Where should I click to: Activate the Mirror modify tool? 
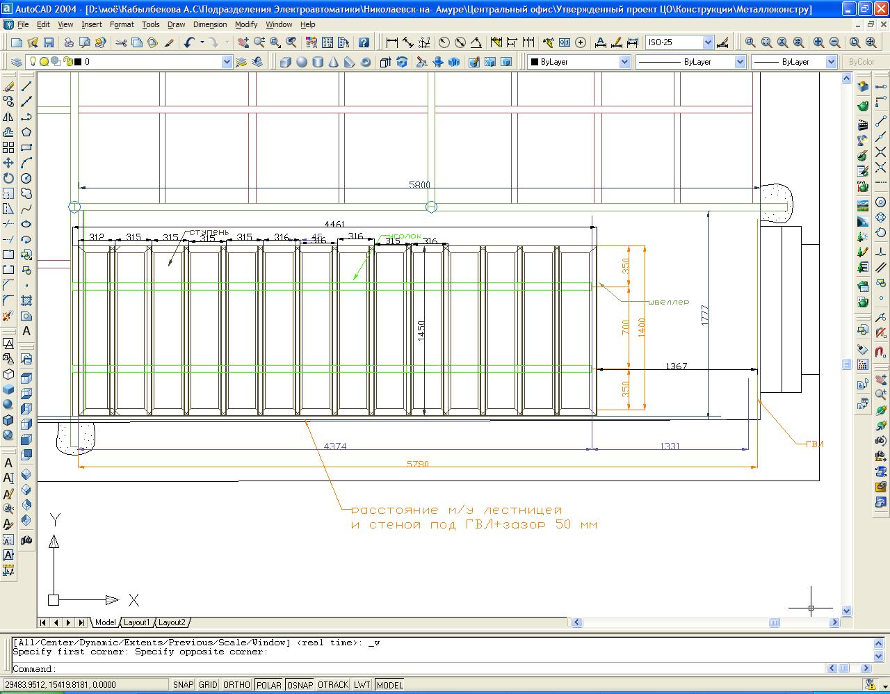pos(8,117)
